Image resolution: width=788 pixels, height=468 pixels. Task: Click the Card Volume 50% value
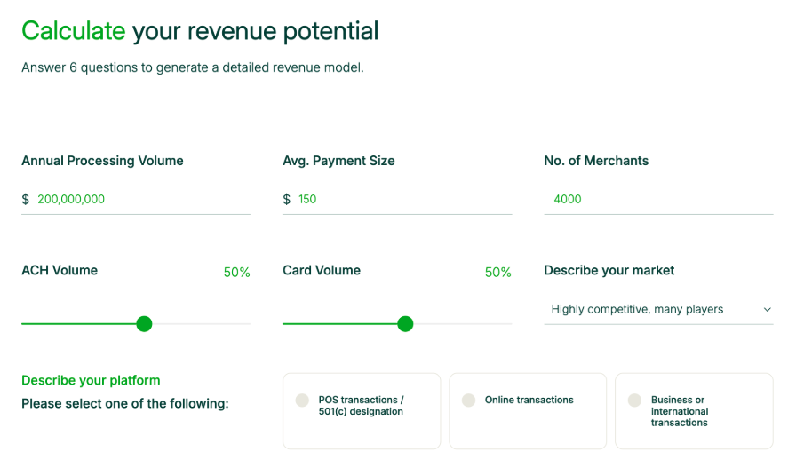pyautogui.click(x=498, y=272)
